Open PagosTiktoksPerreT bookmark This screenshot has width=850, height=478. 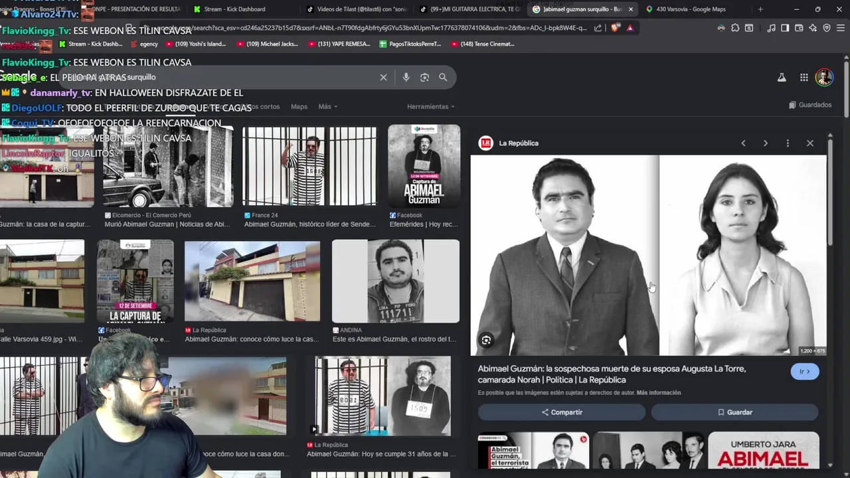click(410, 44)
